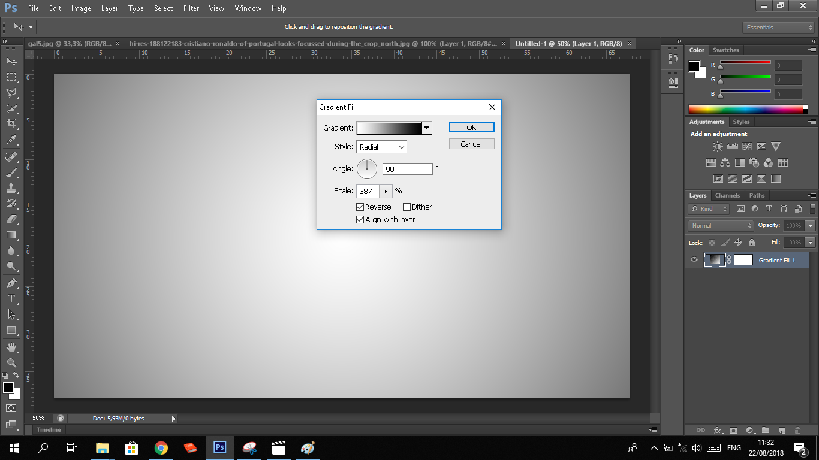This screenshot has width=819, height=460.
Task: Open the Style dropdown set to Radial
Action: pos(381,147)
